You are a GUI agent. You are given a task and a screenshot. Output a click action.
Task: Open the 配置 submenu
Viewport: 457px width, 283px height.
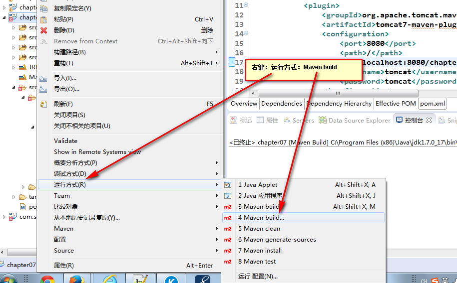[x=130, y=240]
